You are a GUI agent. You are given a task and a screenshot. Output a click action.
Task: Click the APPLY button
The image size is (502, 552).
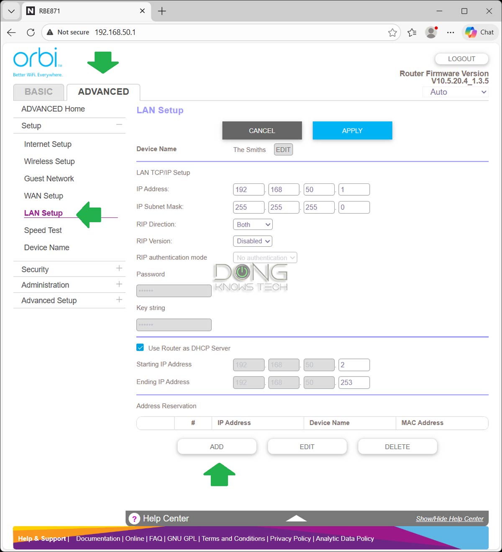352,130
